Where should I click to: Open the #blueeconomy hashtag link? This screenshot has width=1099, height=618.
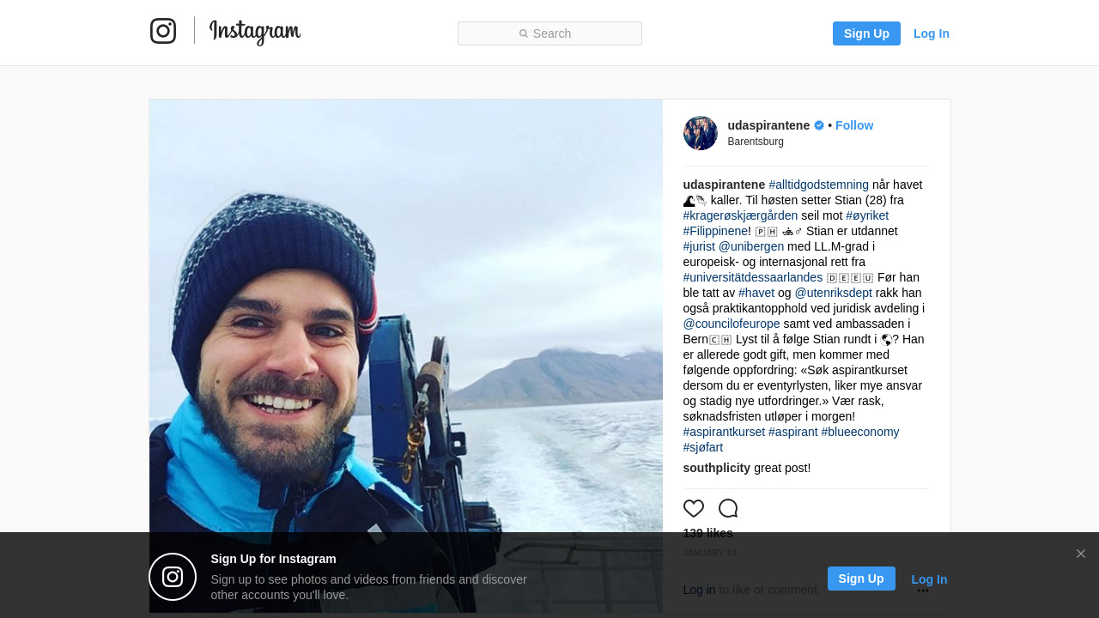pos(860,432)
